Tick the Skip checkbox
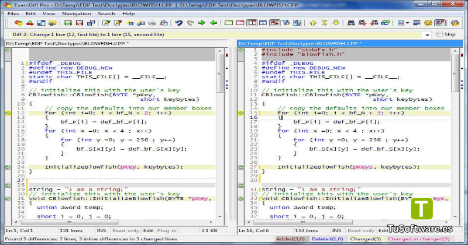468x245 pixels. tap(440, 34)
